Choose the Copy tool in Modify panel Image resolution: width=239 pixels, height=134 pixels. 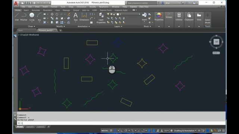click(x=52, y=18)
